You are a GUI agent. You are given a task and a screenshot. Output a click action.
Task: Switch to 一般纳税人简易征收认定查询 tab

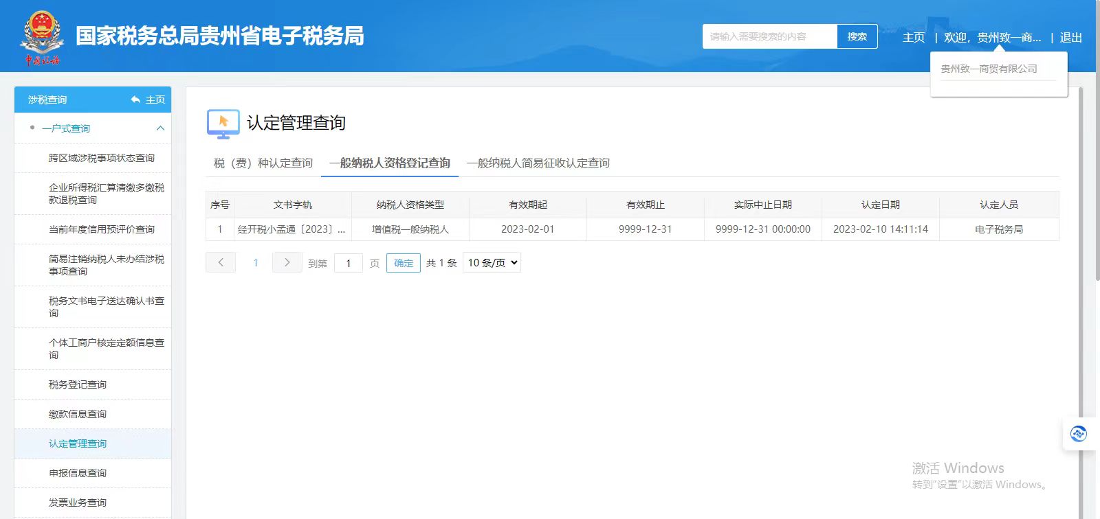point(538,163)
